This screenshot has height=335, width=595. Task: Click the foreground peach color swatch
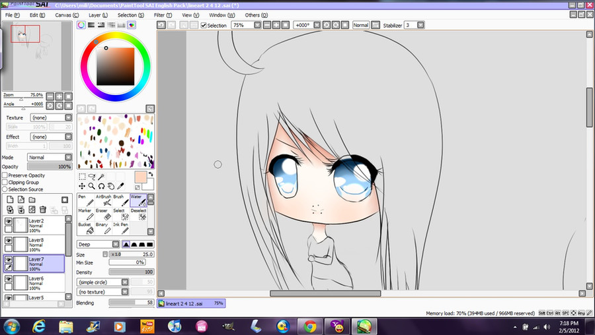(x=141, y=177)
